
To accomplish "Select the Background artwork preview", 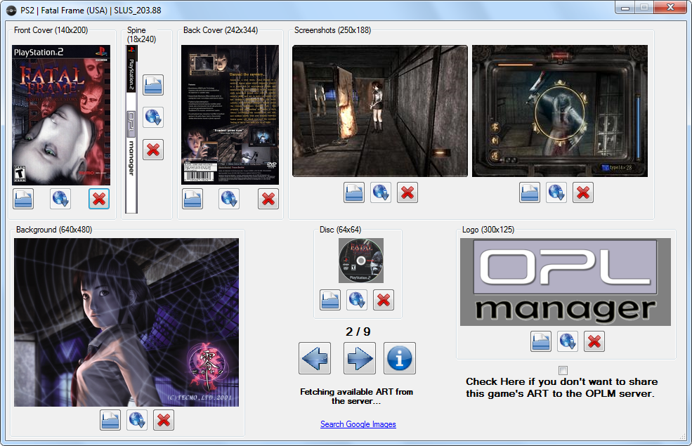I will (126, 322).
